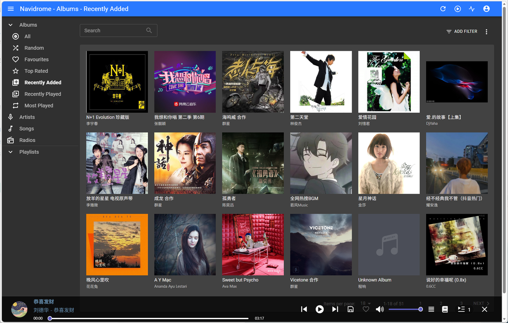Adjust the volume slider in the player

pos(405,309)
